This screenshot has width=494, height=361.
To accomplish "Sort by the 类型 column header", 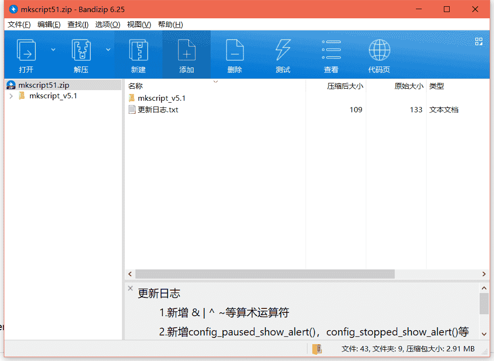I will click(458, 86).
